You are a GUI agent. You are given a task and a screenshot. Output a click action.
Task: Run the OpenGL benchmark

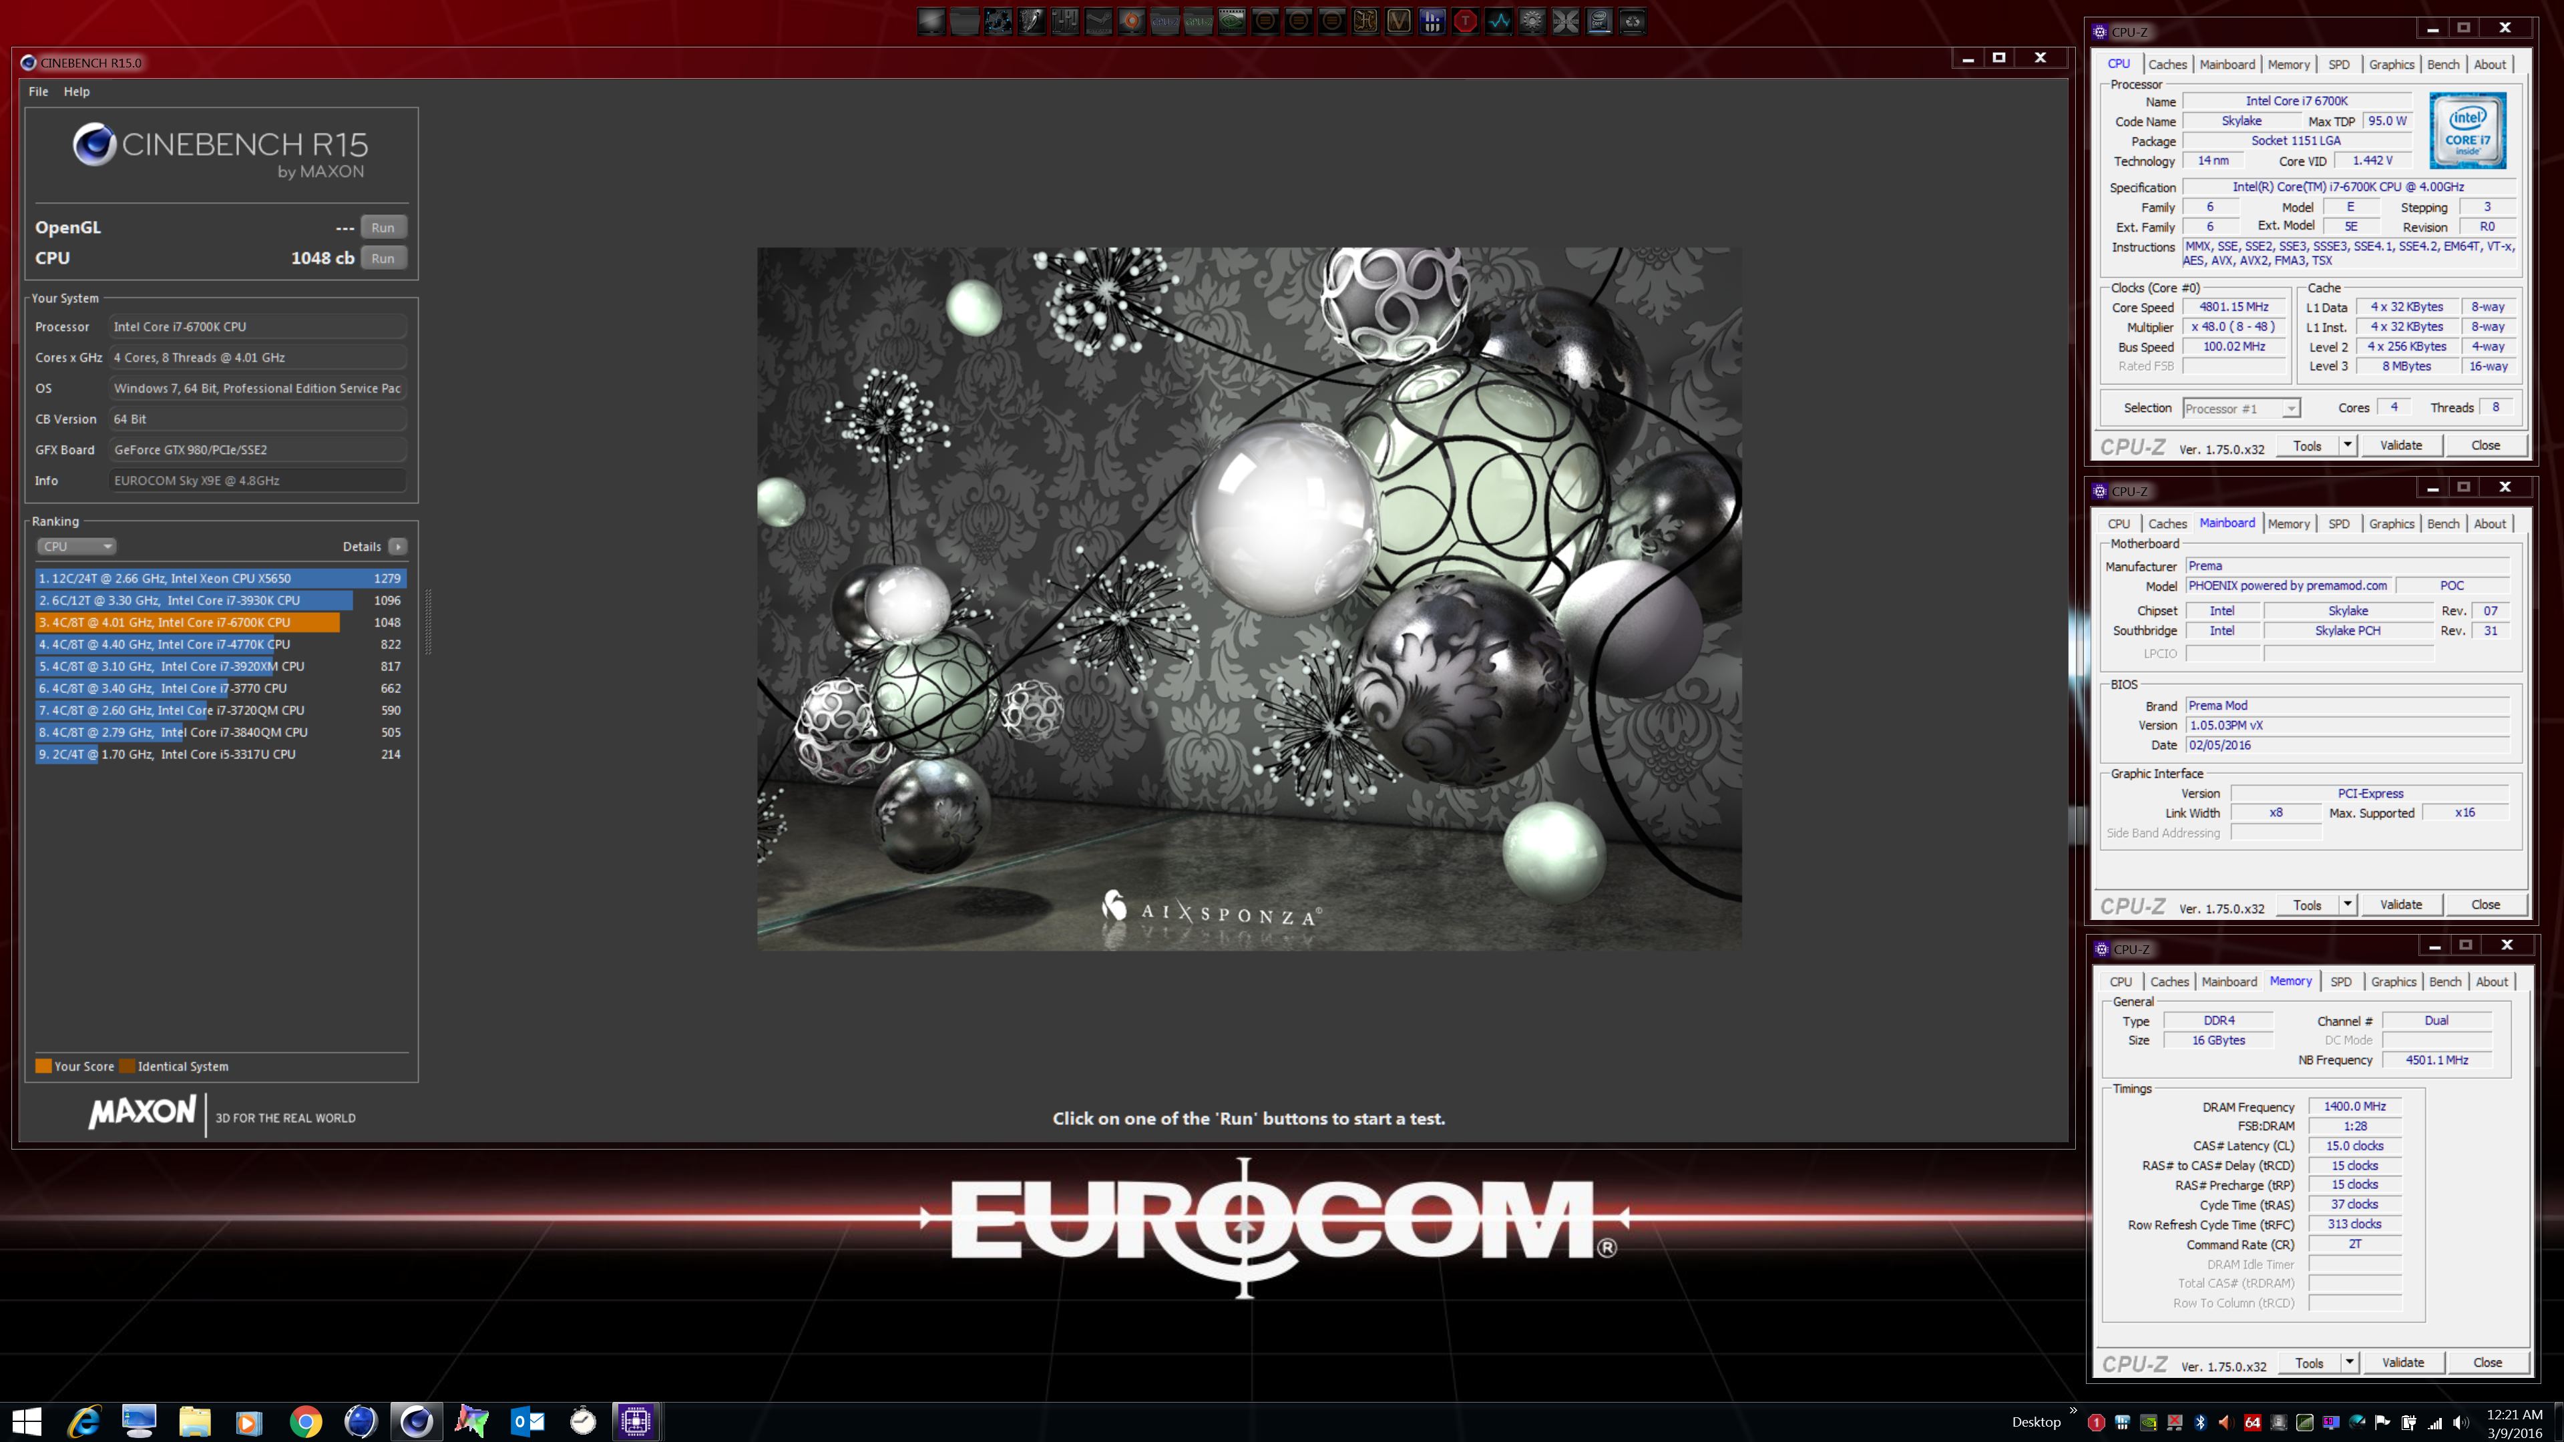coord(383,228)
